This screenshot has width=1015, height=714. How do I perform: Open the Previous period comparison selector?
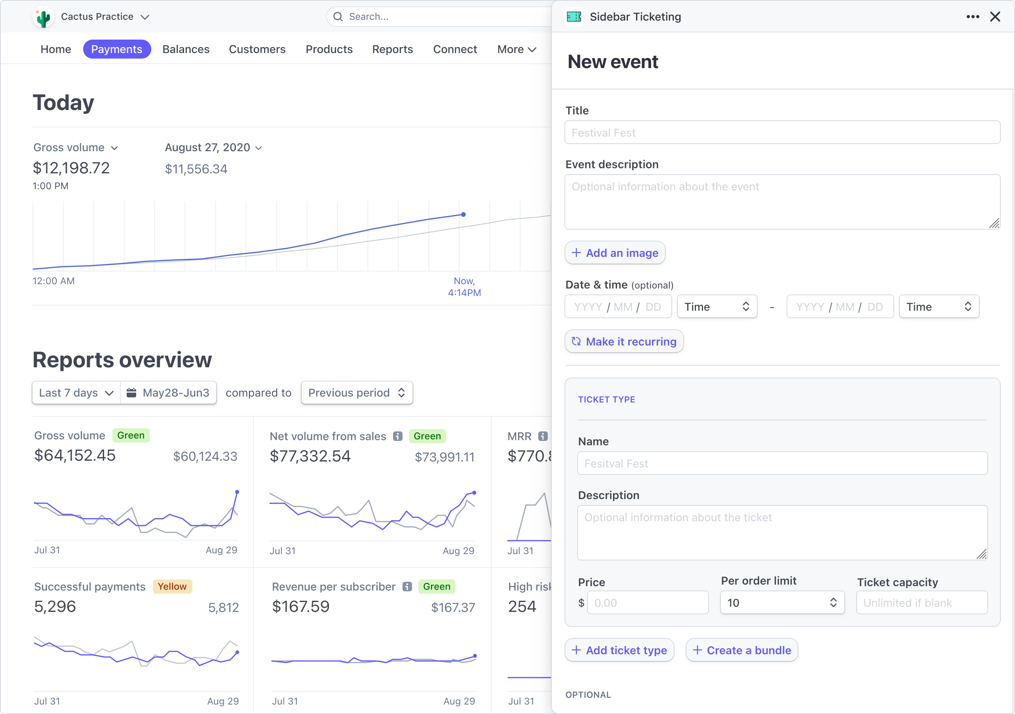click(357, 393)
